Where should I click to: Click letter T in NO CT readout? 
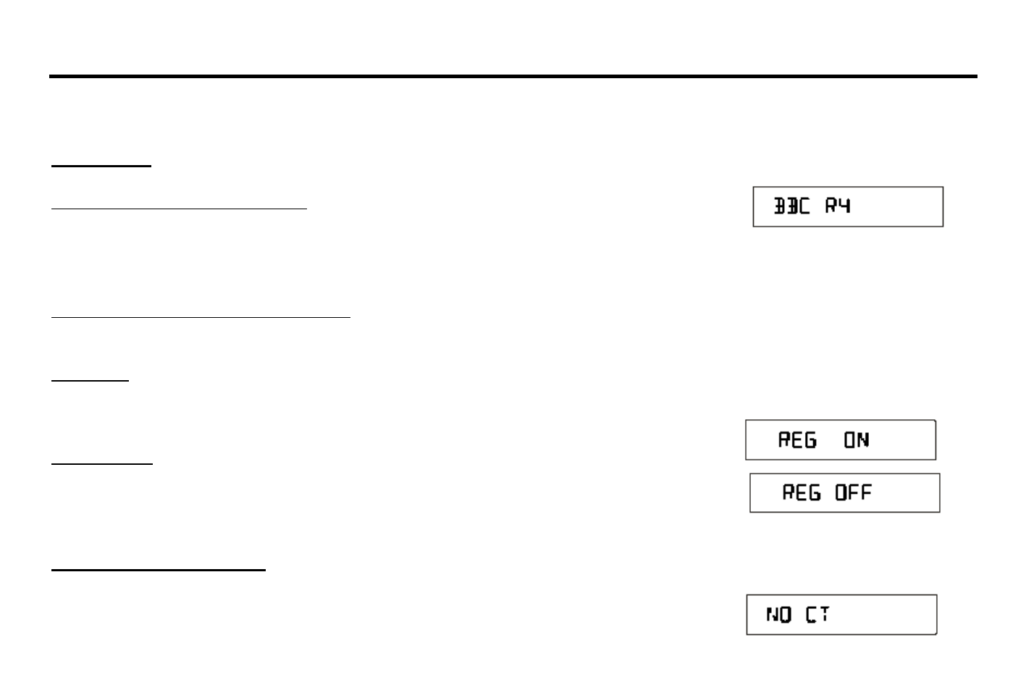824,615
